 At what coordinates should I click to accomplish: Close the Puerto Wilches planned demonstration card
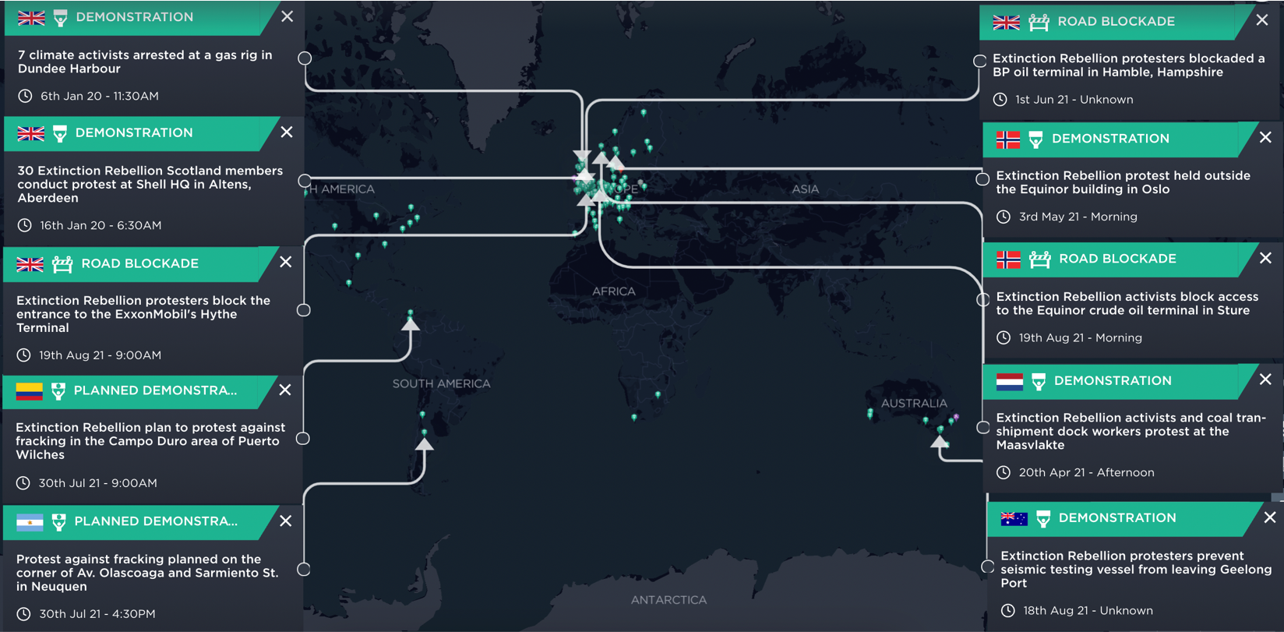click(285, 390)
